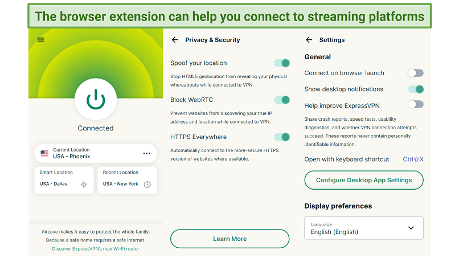The width and height of the screenshot is (459, 258).
Task: Click the General section heading
Action: pos(318,57)
